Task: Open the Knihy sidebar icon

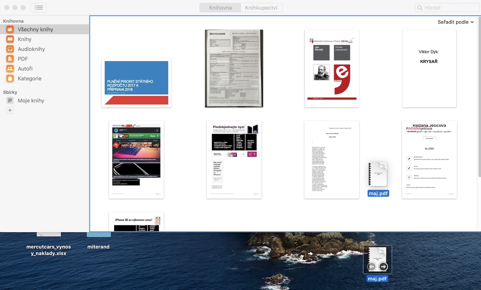Action: pos(10,39)
